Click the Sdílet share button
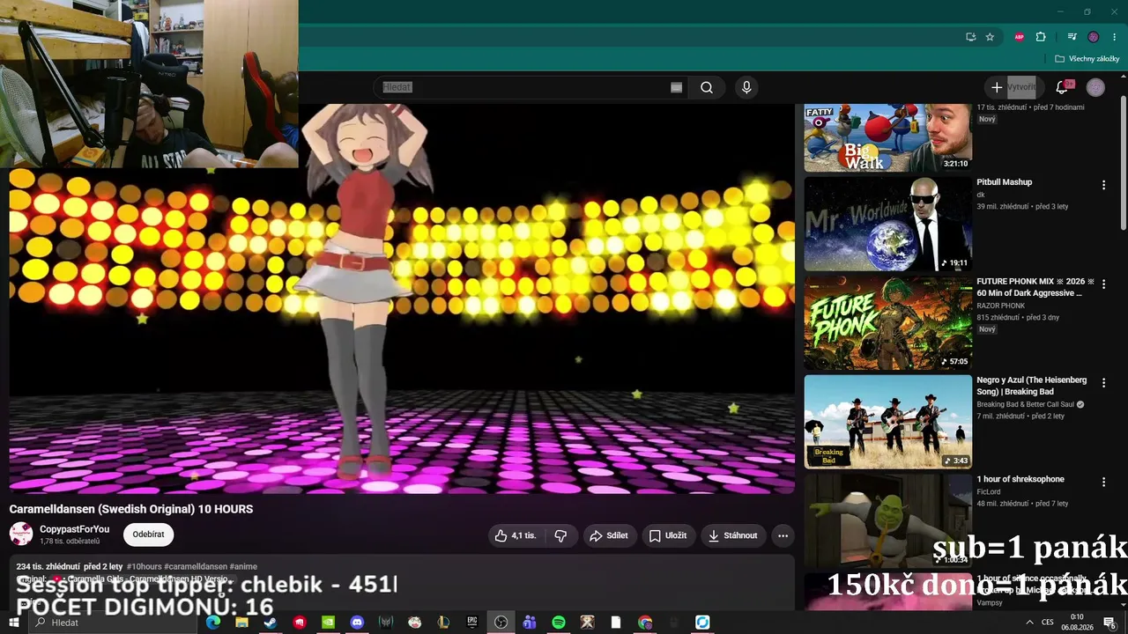This screenshot has height=634, width=1128. click(x=609, y=535)
